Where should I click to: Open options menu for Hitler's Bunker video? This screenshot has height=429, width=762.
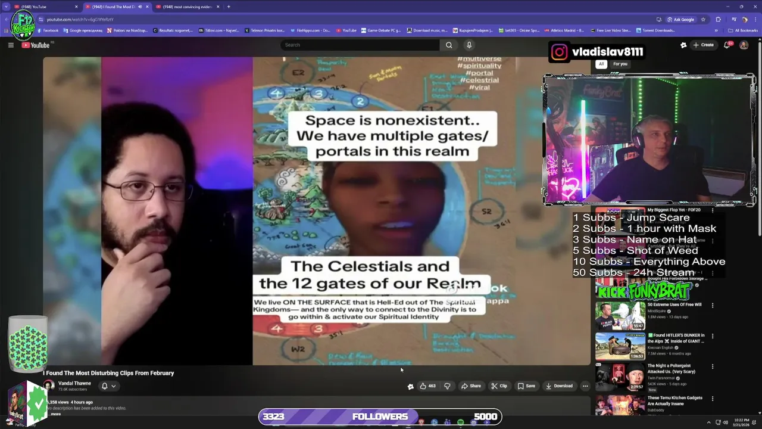(x=713, y=336)
